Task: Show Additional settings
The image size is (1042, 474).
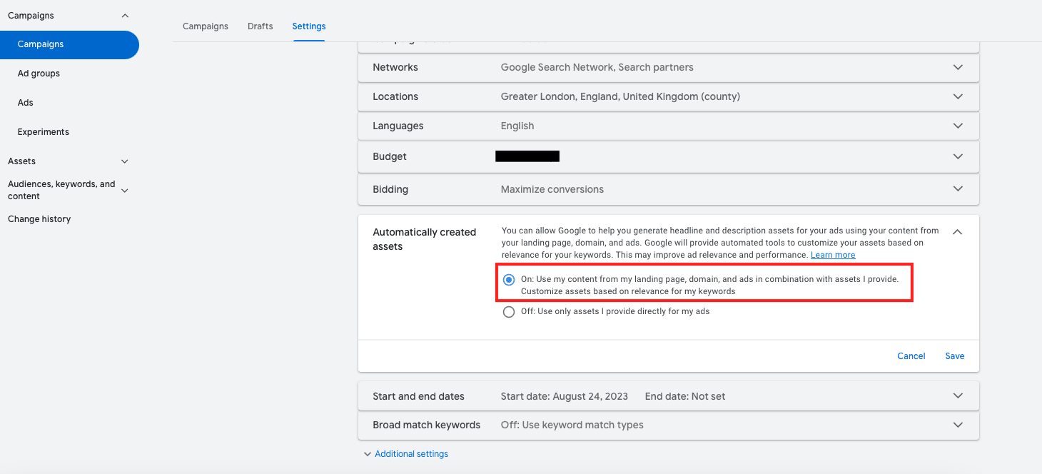Action: (410, 454)
